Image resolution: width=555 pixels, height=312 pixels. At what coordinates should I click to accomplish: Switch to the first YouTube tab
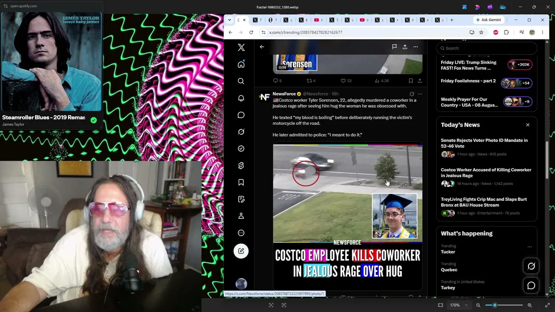(x=317, y=20)
